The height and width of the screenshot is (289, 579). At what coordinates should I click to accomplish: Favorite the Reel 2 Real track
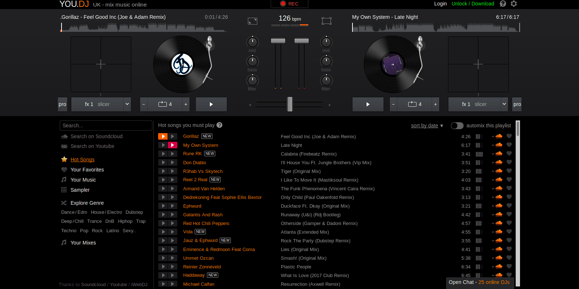click(509, 180)
